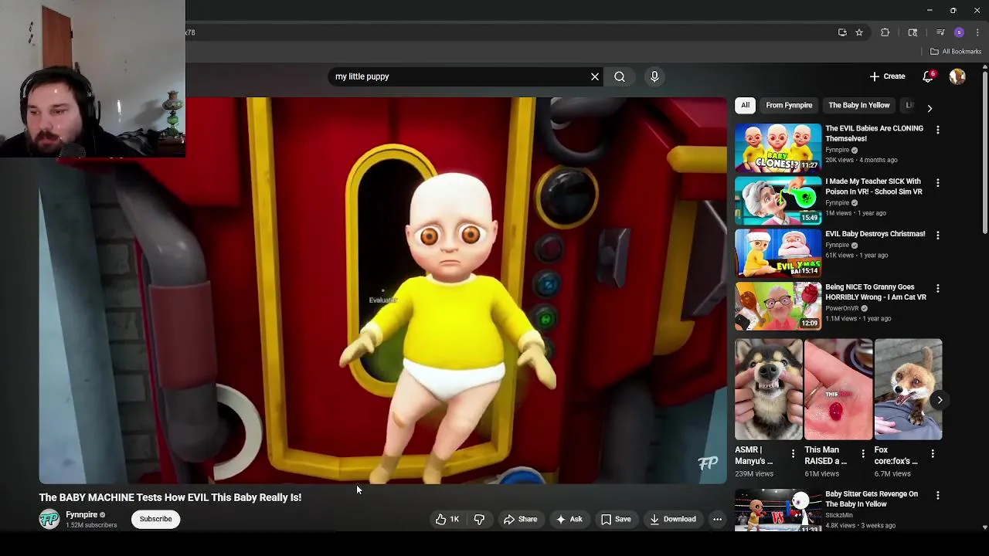The height and width of the screenshot is (556, 989).
Task: Open options for EVIL Baby Destroys Christmas video
Action: (938, 235)
